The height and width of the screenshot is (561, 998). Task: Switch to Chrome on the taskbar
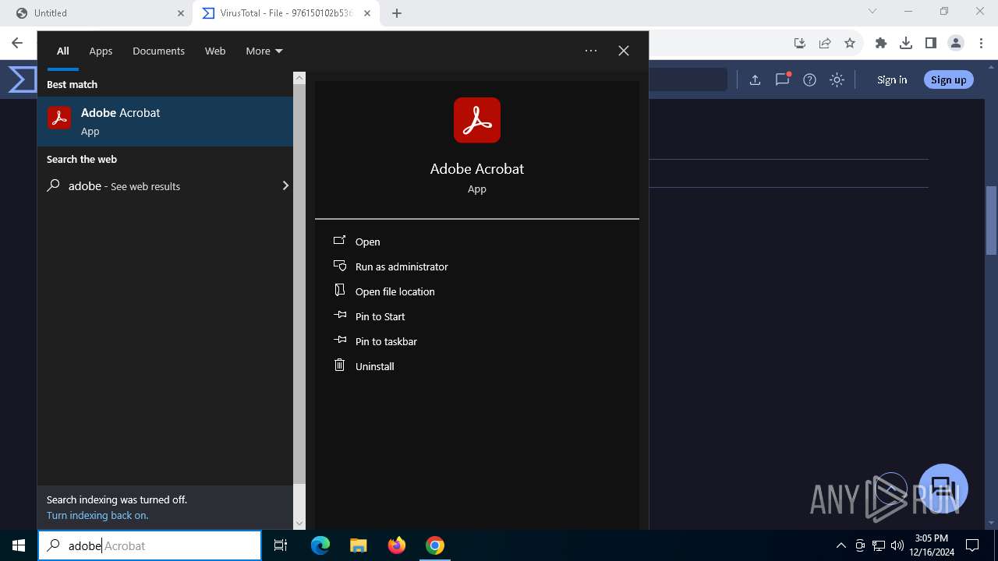435,545
